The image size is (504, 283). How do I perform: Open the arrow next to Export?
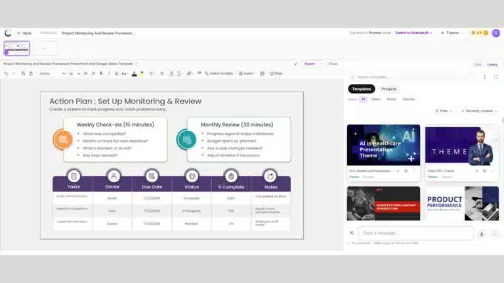pos(321,64)
